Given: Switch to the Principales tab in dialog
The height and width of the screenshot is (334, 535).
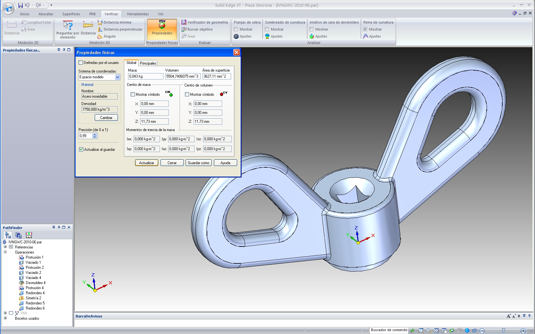Looking at the screenshot, I should pyautogui.click(x=148, y=63).
